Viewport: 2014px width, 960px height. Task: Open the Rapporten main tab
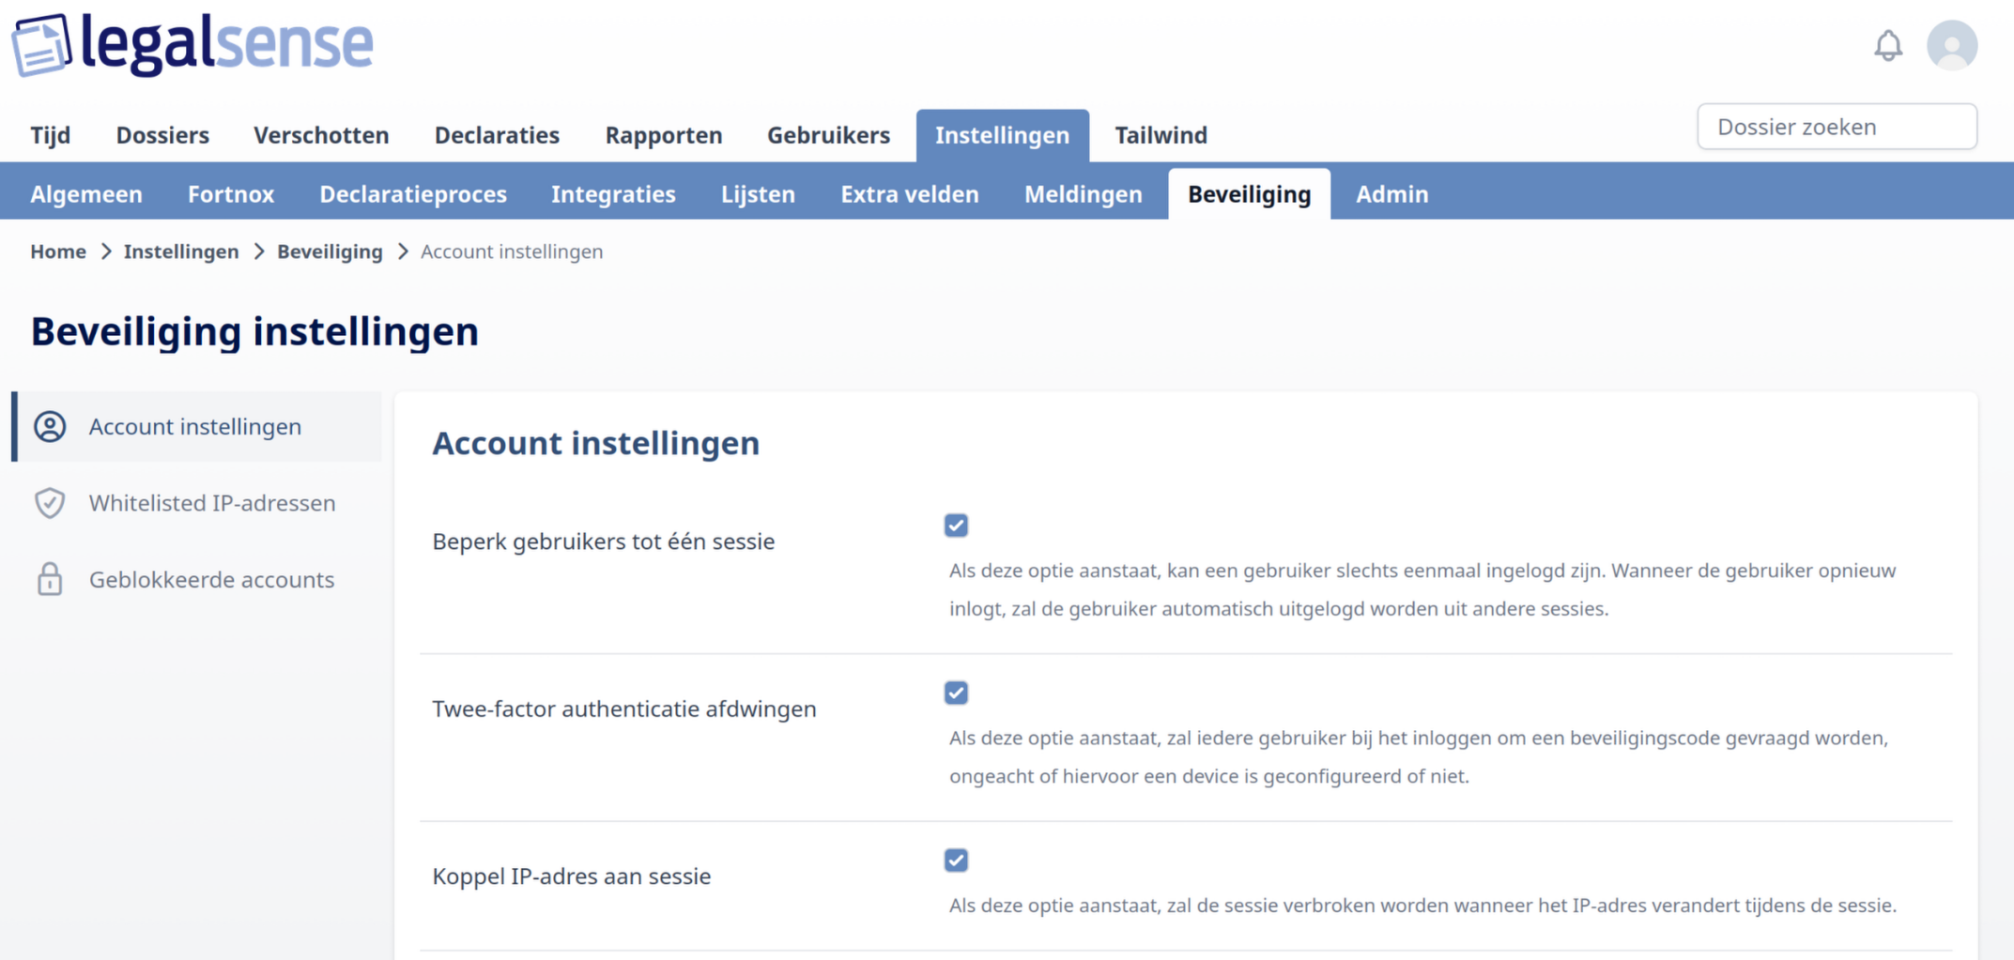(664, 135)
